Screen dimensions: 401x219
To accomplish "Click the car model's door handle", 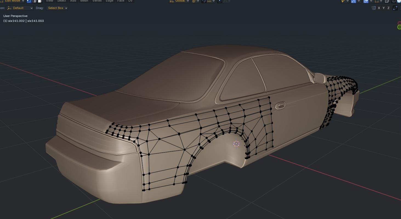I will 280,105.
